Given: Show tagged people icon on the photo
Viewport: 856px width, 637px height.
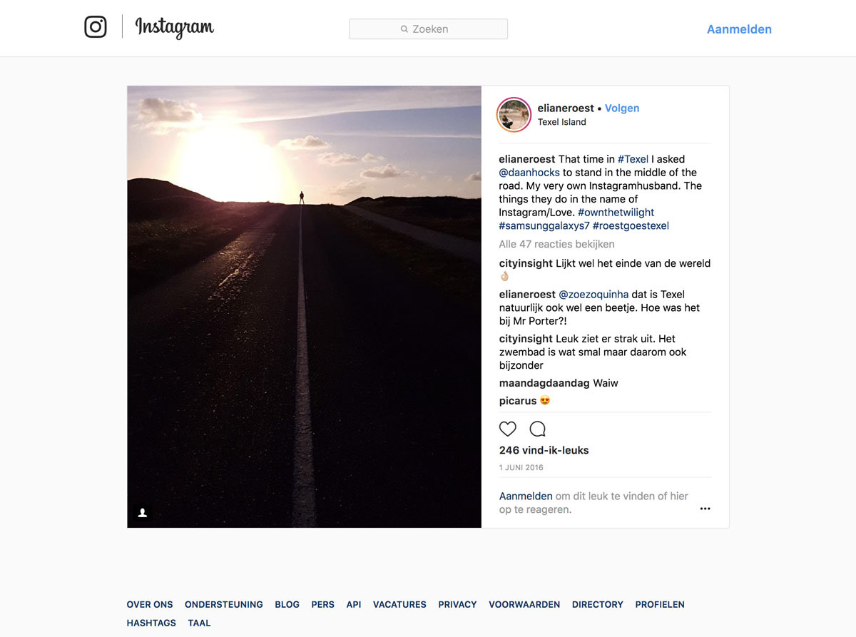Looking at the screenshot, I should pyautogui.click(x=143, y=512).
